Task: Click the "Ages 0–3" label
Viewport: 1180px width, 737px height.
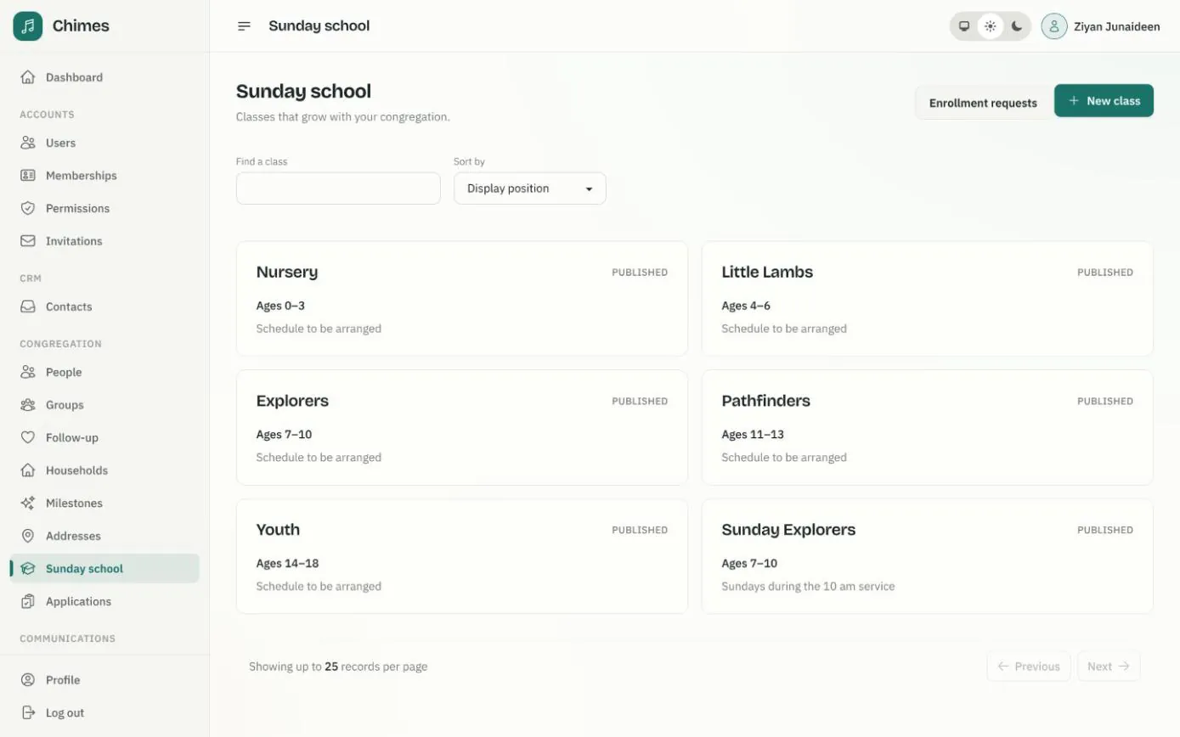Action: pos(280,306)
